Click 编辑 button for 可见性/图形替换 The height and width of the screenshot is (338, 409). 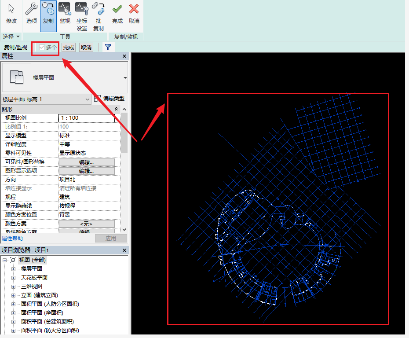pos(87,162)
